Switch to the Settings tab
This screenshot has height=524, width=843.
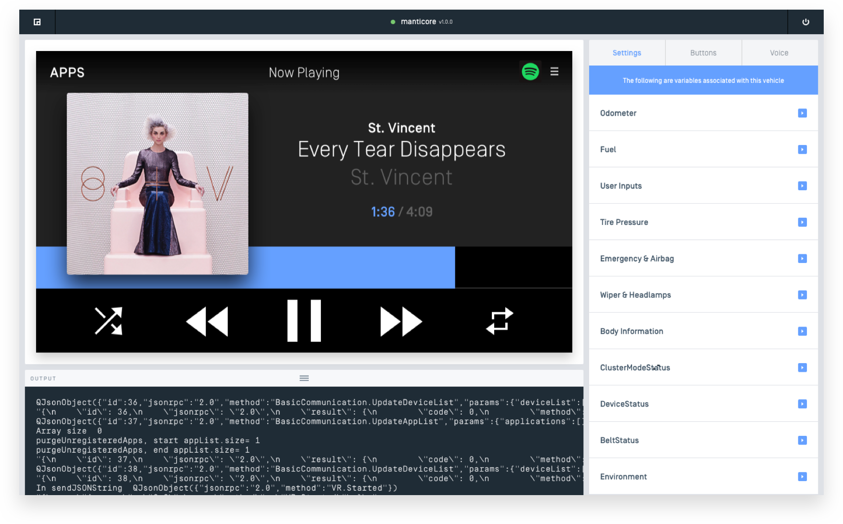(627, 53)
